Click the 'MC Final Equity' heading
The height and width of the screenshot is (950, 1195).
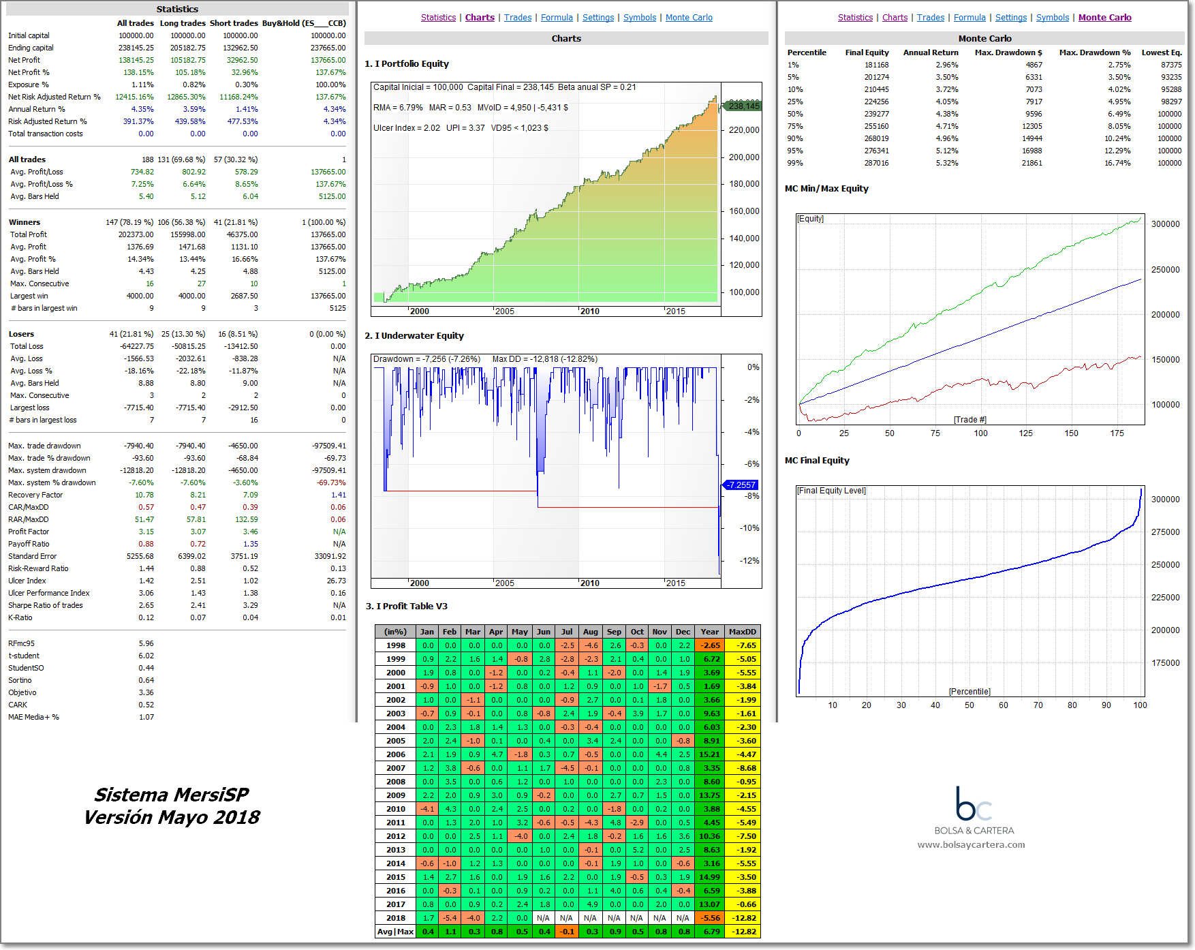pos(817,461)
